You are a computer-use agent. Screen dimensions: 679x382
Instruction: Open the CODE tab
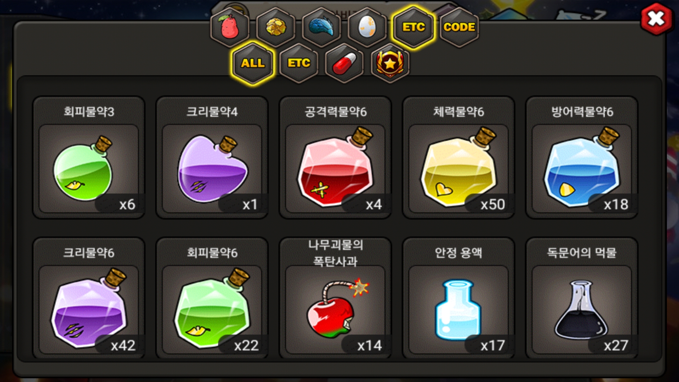(459, 27)
